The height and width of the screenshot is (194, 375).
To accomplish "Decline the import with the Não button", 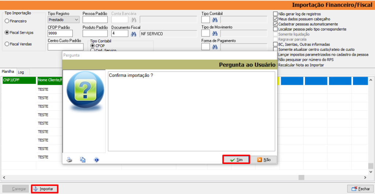I will click(x=264, y=160).
